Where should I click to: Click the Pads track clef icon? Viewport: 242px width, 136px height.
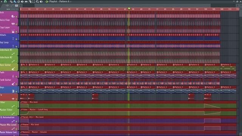13,76
